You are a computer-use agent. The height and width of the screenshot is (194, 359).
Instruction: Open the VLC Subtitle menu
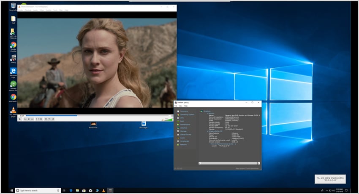point(49,10)
